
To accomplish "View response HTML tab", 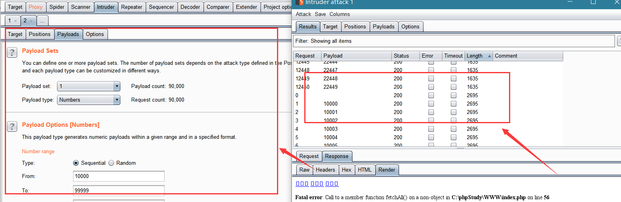I will click(x=365, y=170).
